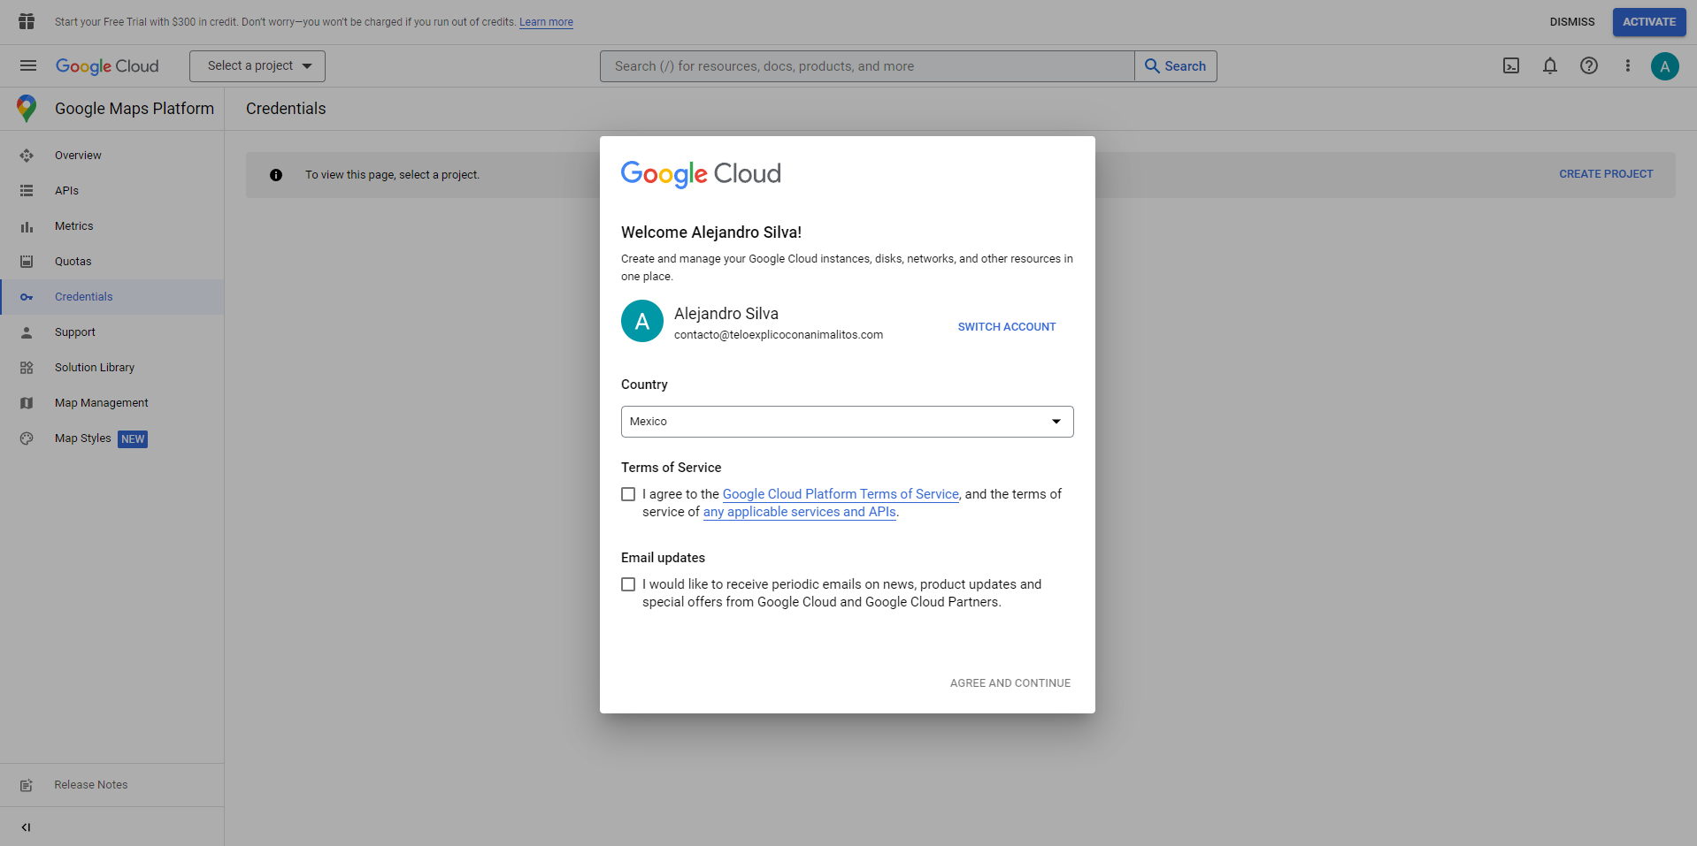Select Quotas in the sidebar
1697x846 pixels.
(x=73, y=262)
